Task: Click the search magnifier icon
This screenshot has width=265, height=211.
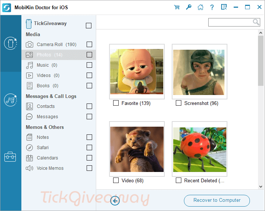Action: click(x=256, y=22)
